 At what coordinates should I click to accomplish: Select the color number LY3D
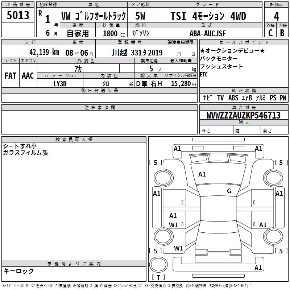coord(60,84)
